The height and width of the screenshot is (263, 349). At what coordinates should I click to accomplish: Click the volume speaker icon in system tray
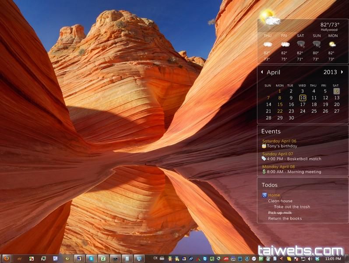click(309, 259)
